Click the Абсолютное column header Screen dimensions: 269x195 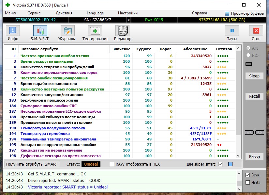pyautogui.click(x=195, y=49)
